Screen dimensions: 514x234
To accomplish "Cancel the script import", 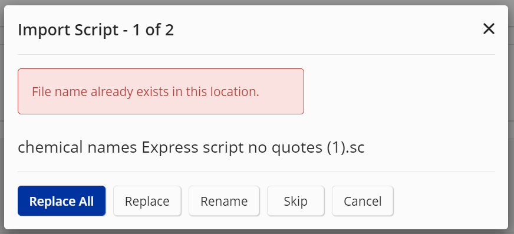I will [363, 201].
